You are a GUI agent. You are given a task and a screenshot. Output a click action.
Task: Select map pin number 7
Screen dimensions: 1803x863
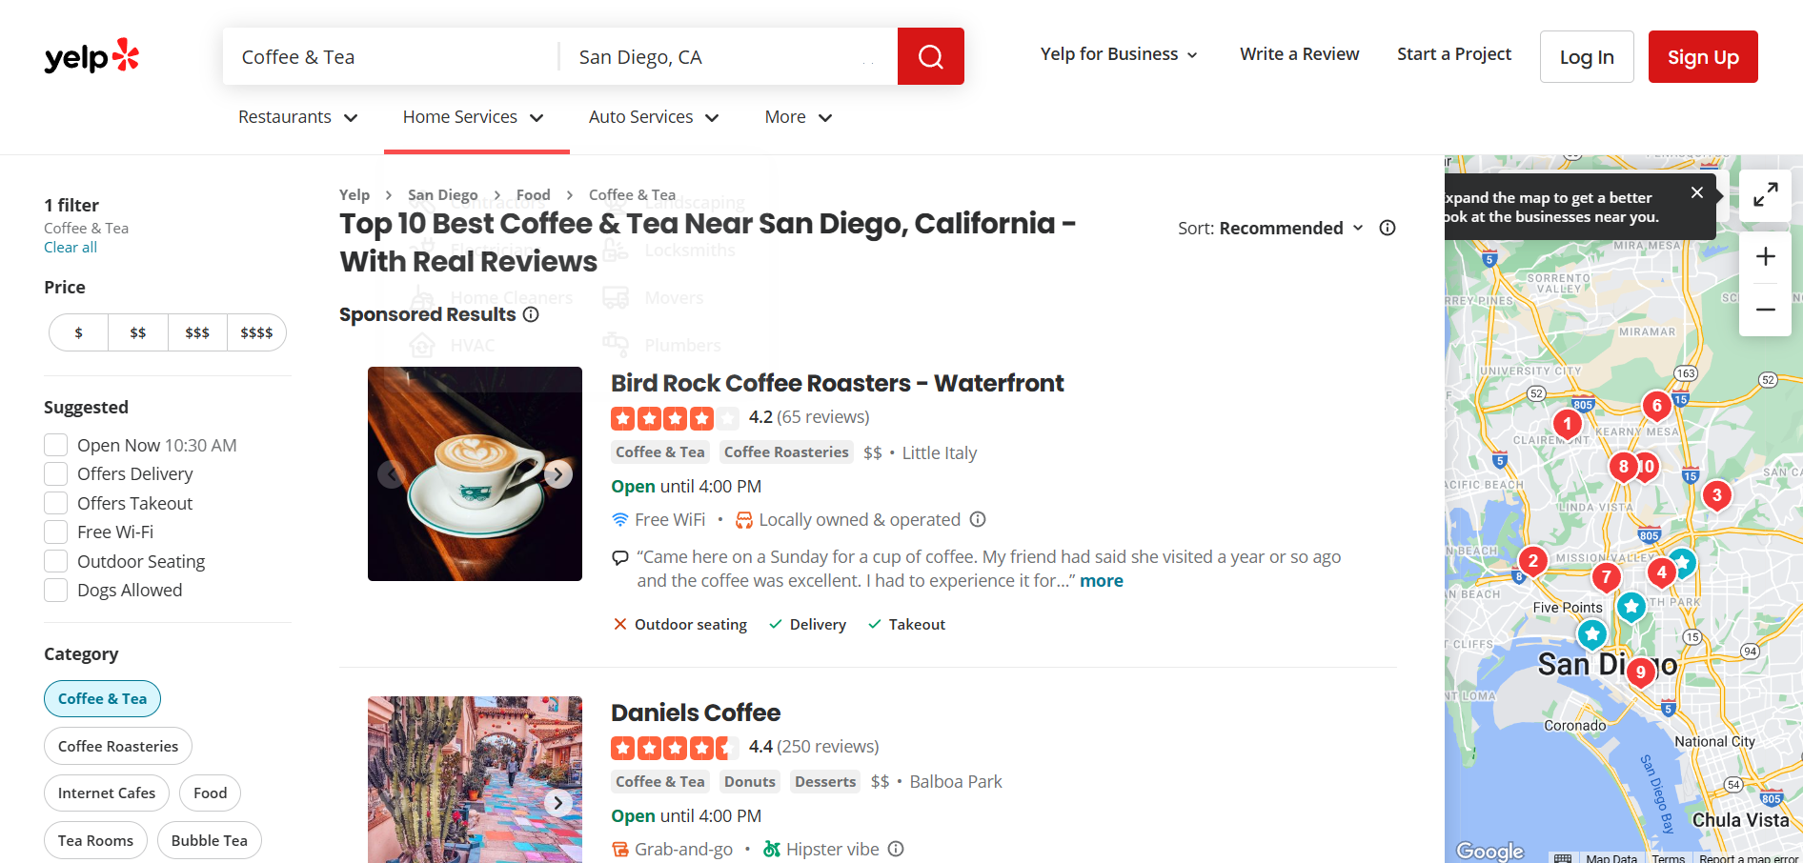coord(1606,577)
